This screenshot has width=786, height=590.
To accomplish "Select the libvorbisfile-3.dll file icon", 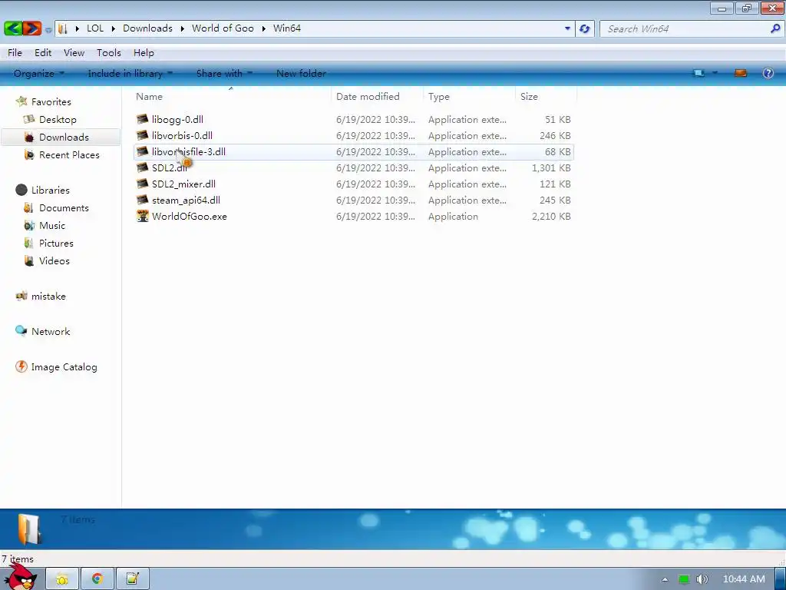I will click(142, 151).
